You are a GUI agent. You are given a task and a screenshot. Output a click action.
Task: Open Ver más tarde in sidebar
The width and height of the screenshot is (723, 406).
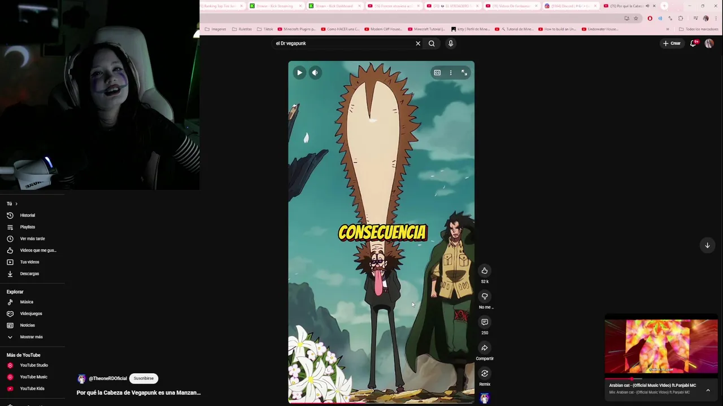click(x=32, y=239)
